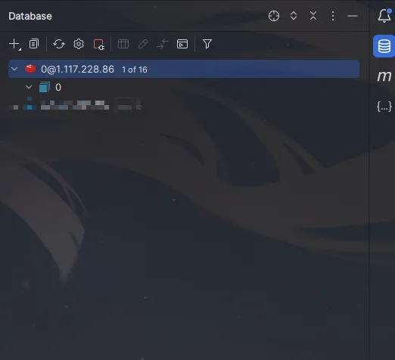Open the Duplicate/DDL data source icon

tap(34, 44)
